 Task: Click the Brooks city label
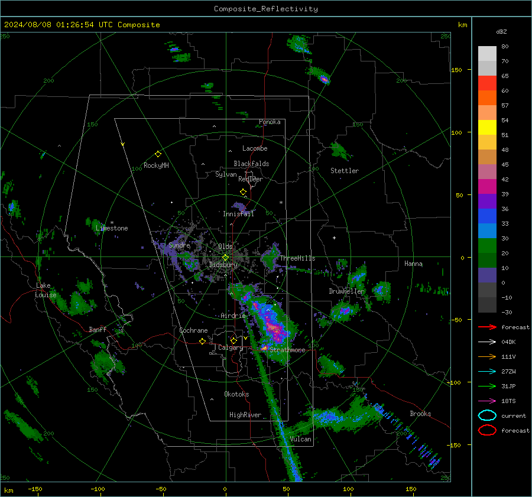click(x=420, y=414)
